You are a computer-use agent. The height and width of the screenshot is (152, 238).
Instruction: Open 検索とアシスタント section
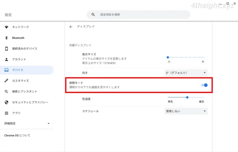pos(27,91)
